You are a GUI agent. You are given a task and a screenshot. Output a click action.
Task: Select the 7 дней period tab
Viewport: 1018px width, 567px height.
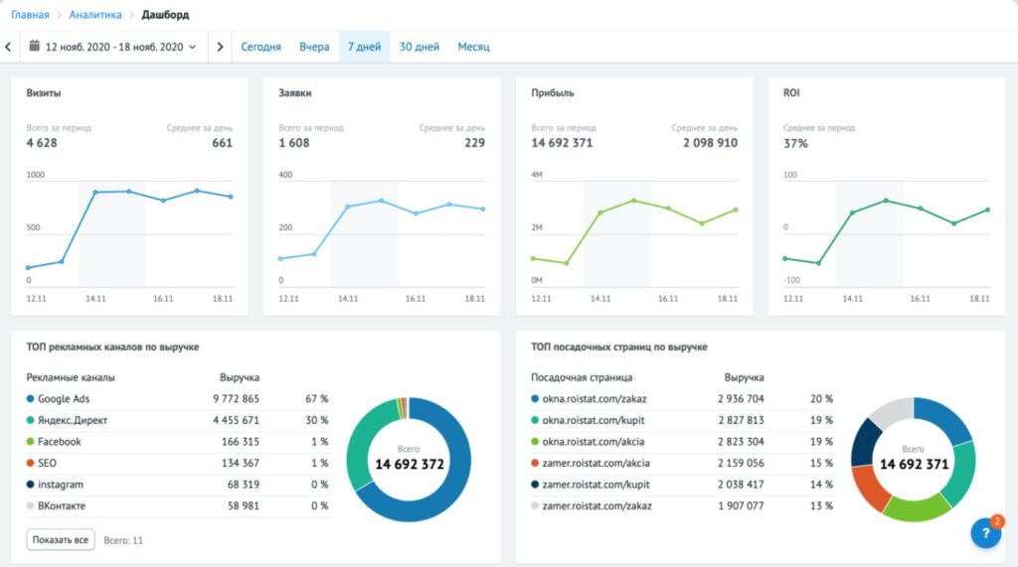[364, 47]
